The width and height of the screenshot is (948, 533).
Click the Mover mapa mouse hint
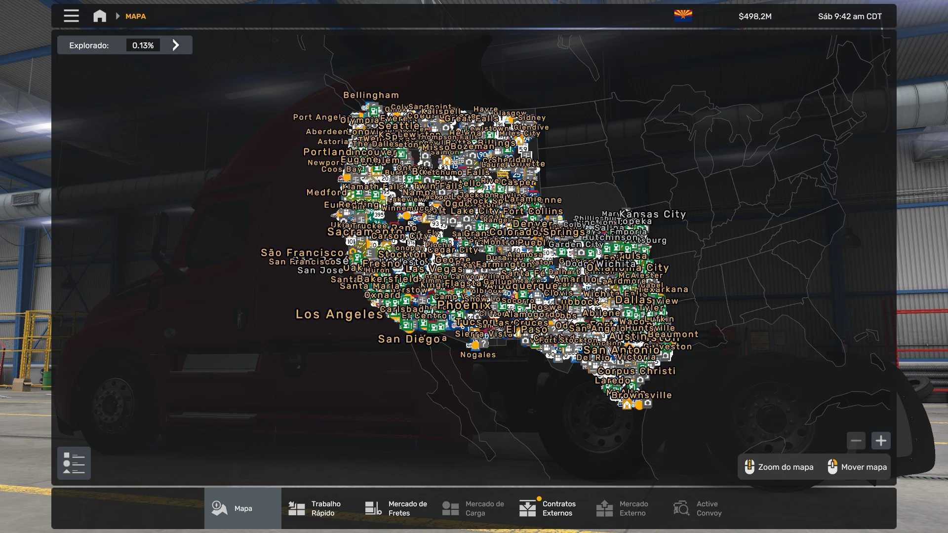point(857,467)
